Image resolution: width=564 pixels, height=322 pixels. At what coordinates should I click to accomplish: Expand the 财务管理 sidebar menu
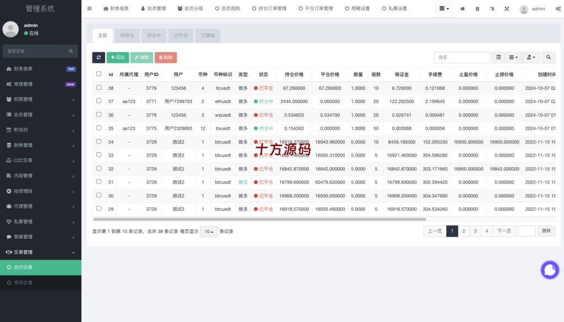(41, 145)
